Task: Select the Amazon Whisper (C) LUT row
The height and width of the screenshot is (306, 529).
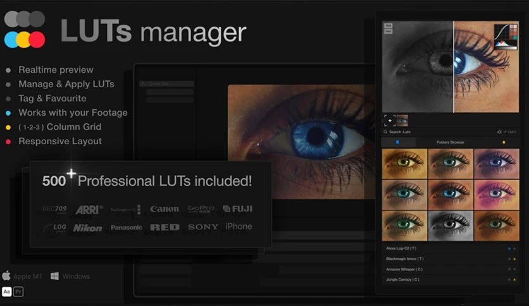Action: 451,269
